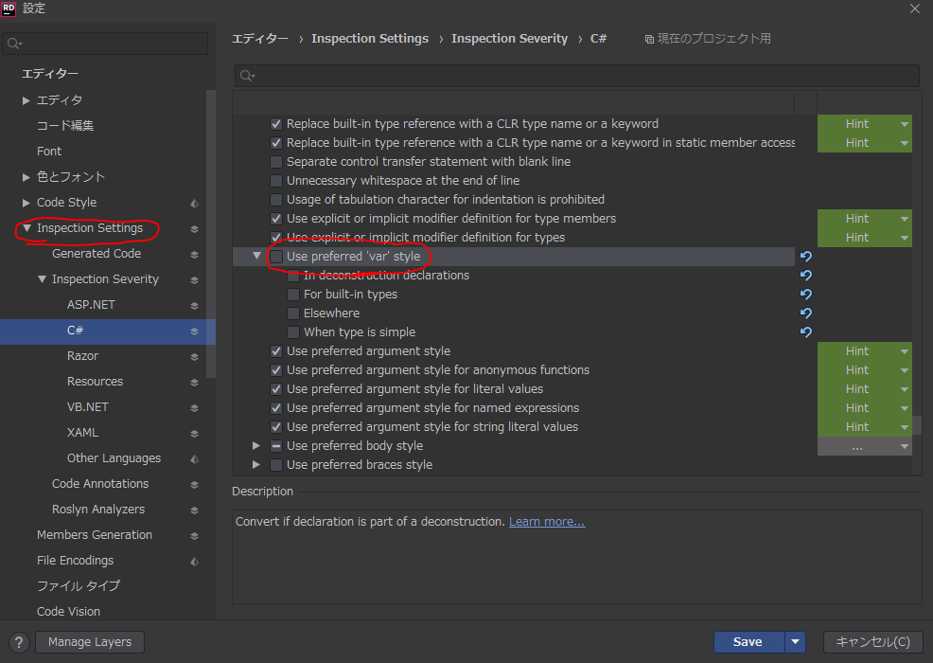Expand 'Use preferred braces style' node

(x=256, y=465)
